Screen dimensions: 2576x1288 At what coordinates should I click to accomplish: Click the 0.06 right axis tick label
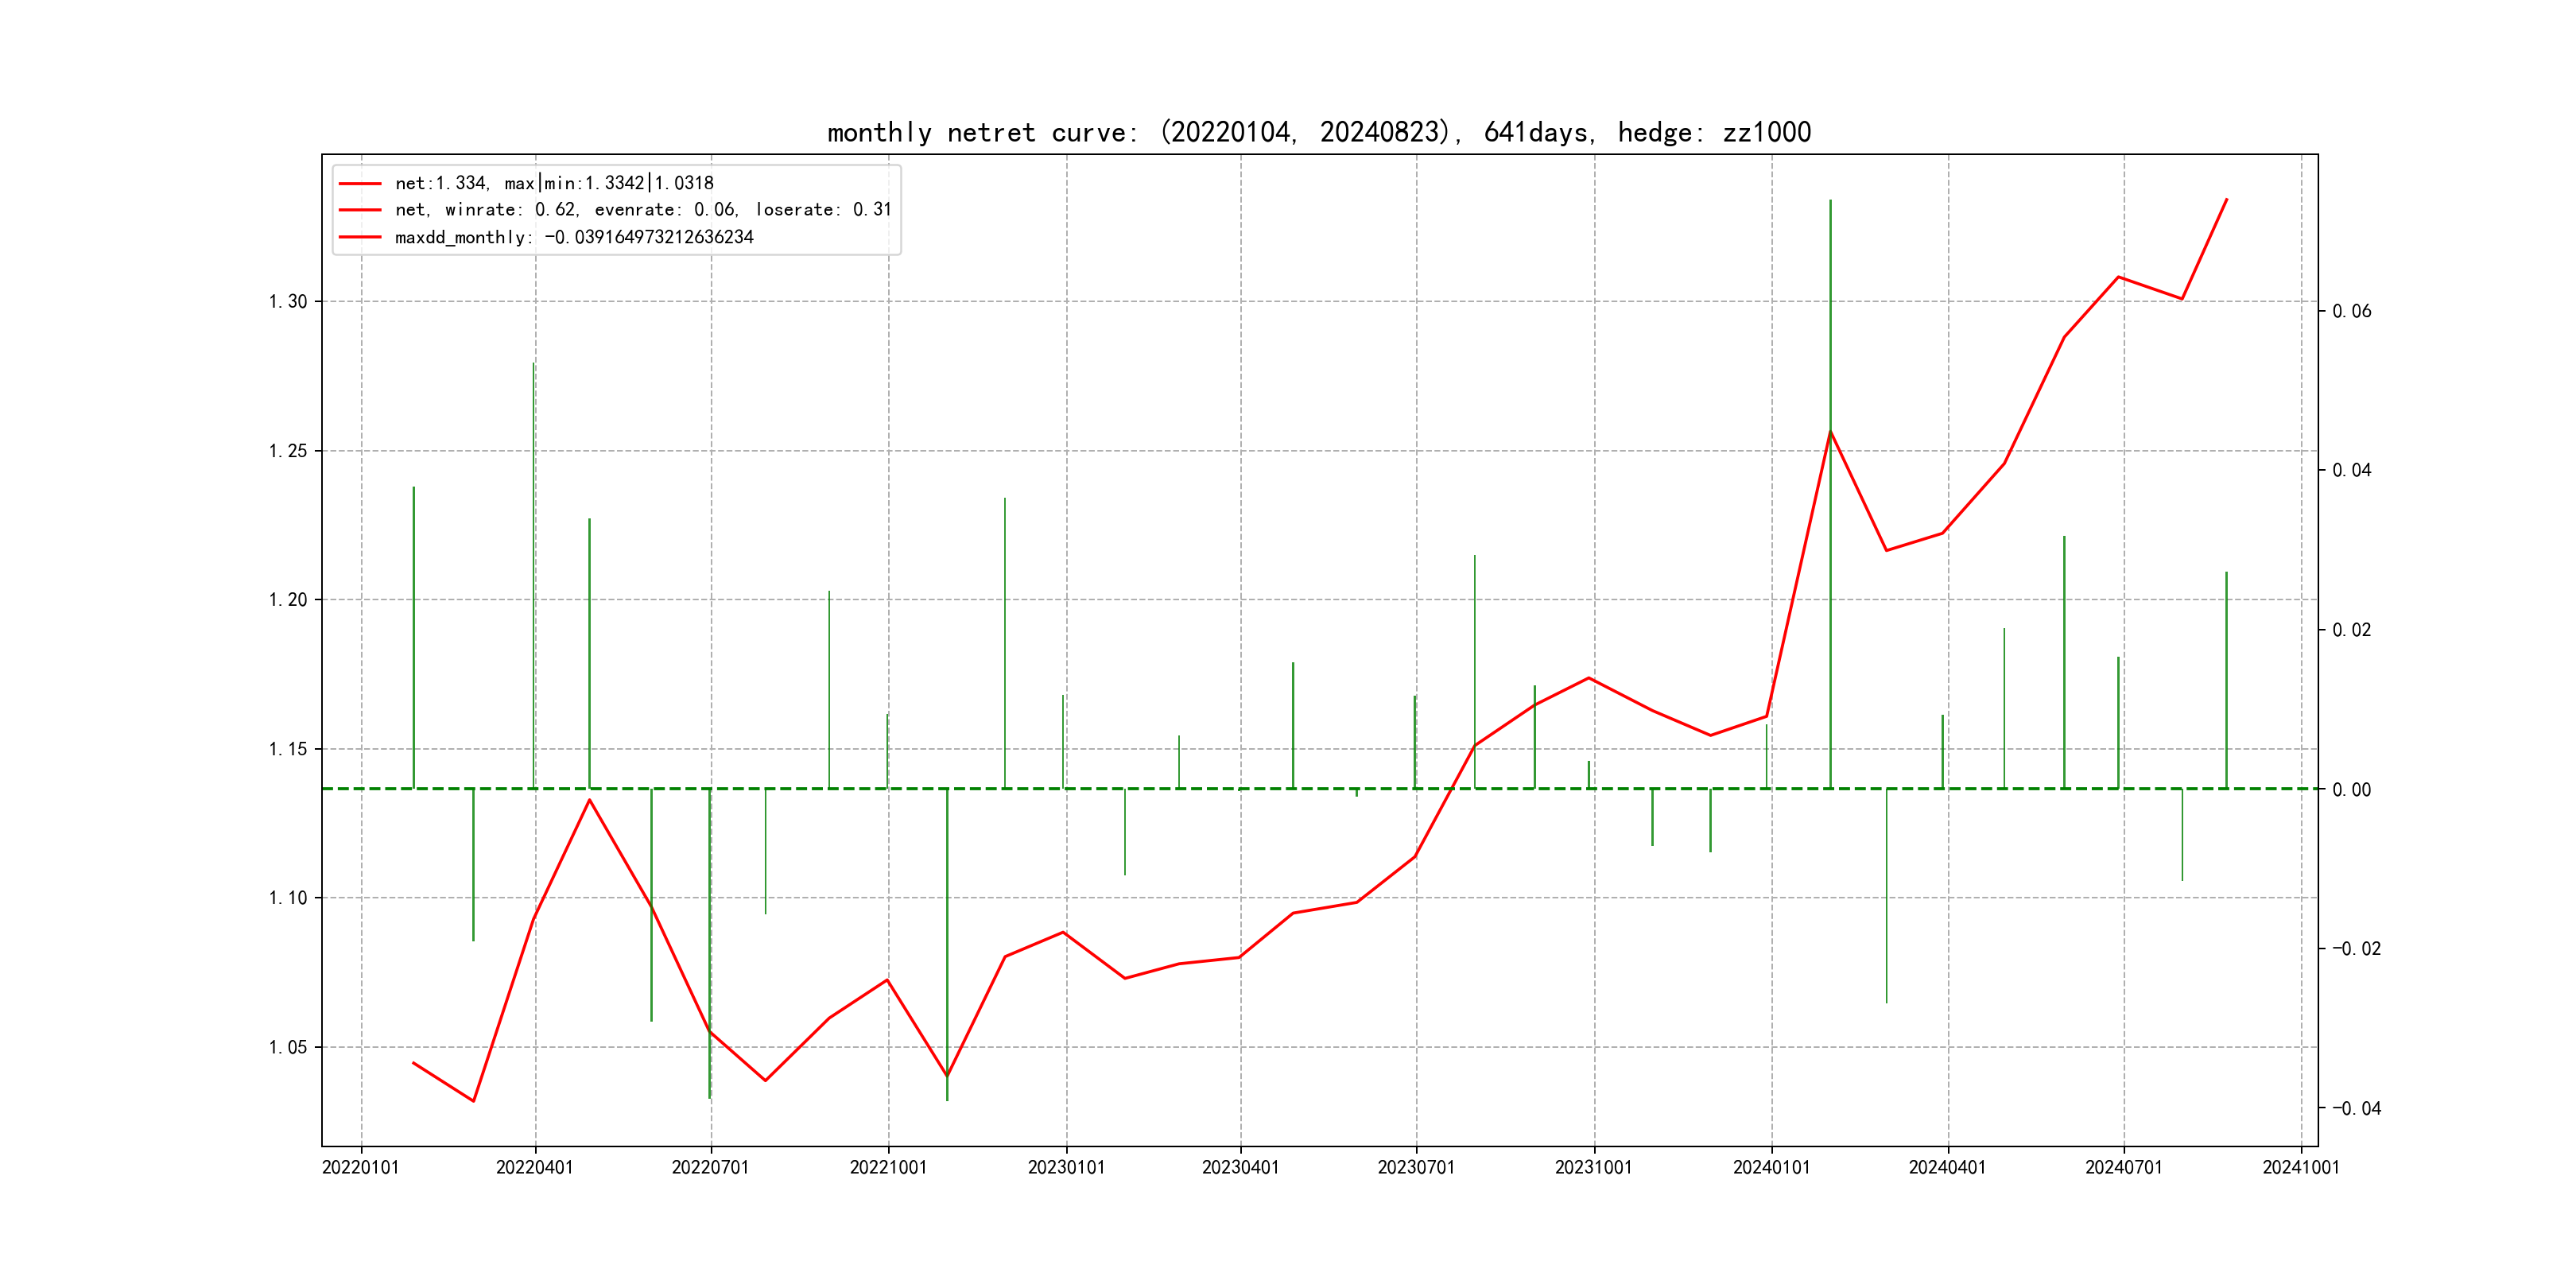click(2352, 311)
